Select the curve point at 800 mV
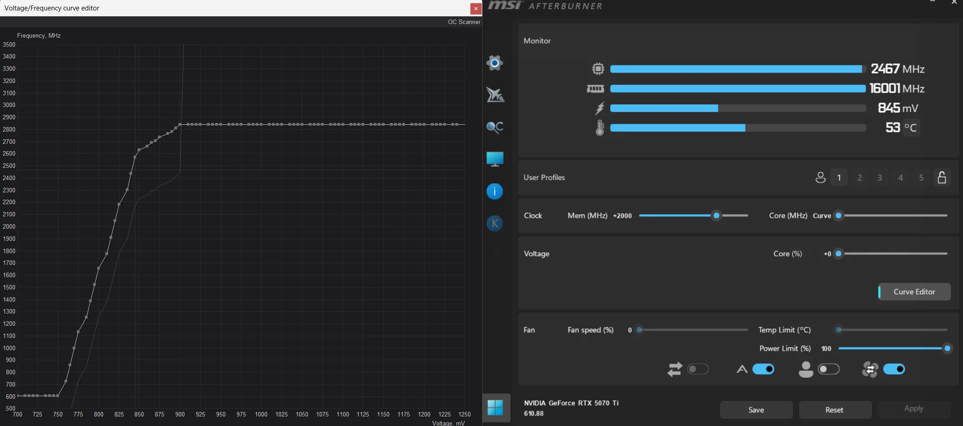 [99, 268]
